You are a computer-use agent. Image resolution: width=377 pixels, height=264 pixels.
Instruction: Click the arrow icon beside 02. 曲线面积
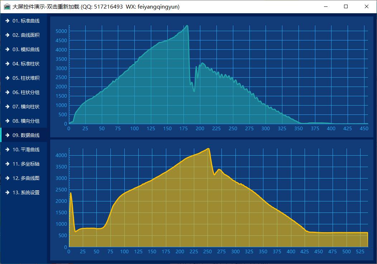(x=7, y=35)
